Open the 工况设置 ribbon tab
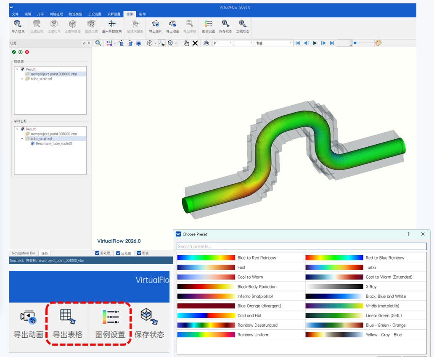This screenshot has width=434, height=357. click(x=95, y=14)
